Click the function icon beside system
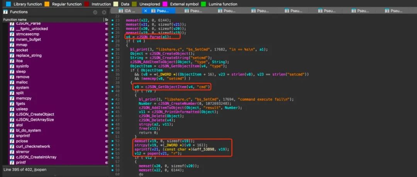This screenshot has width=417, height=177. coord(12,87)
